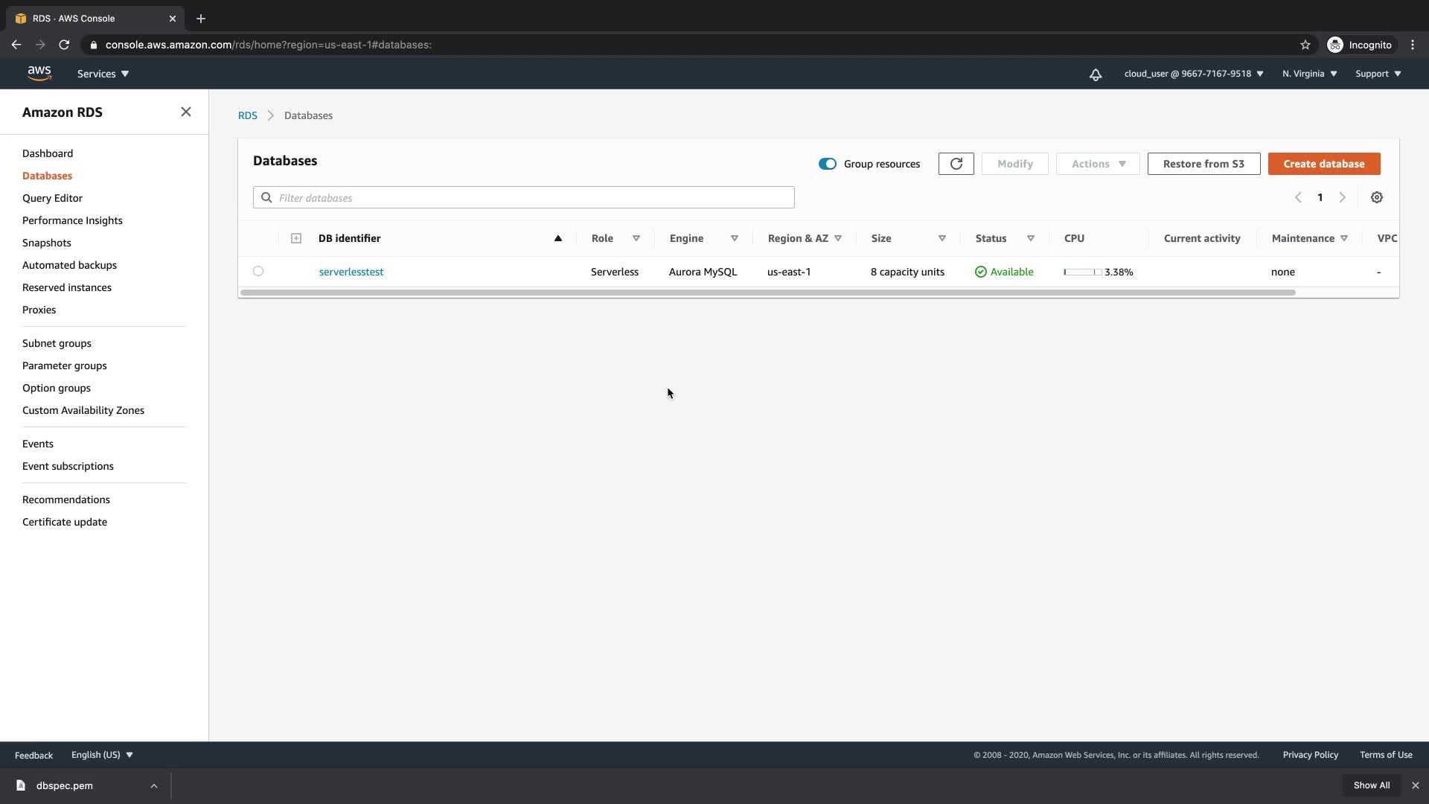This screenshot has width=1429, height=804.
Task: Go to Parameter groups in sidebar
Action: (x=64, y=366)
